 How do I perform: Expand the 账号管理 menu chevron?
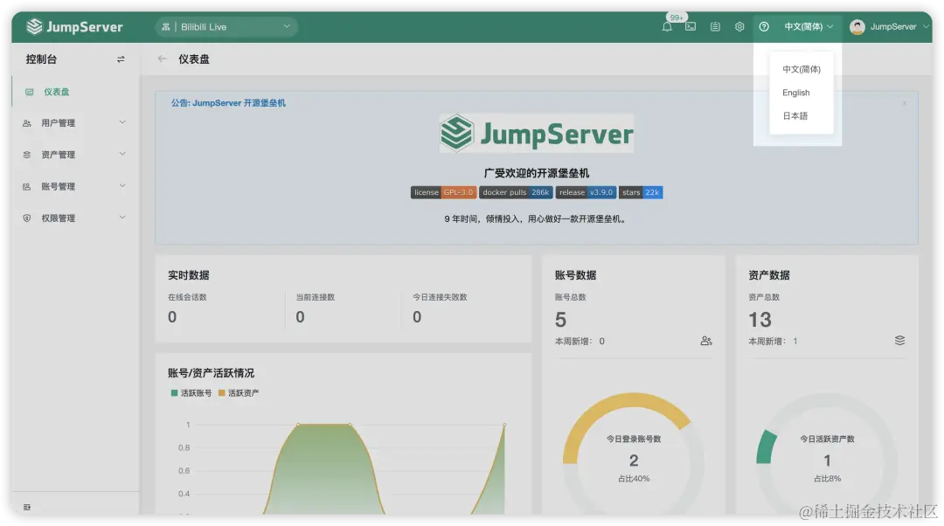pos(122,186)
